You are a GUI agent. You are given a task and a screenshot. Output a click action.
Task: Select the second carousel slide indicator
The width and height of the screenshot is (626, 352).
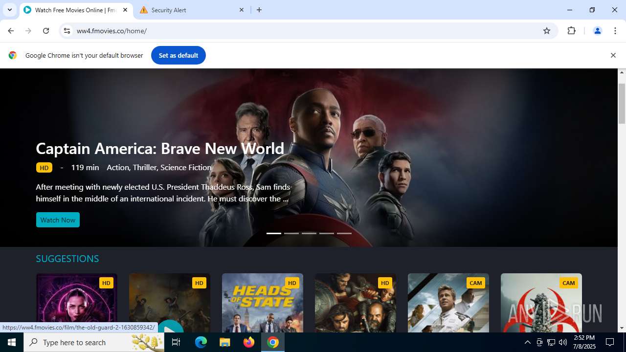click(291, 233)
